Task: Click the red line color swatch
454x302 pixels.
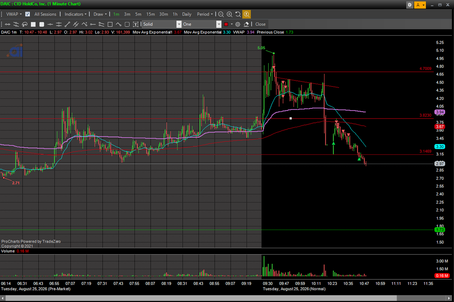Action: (x=226, y=24)
